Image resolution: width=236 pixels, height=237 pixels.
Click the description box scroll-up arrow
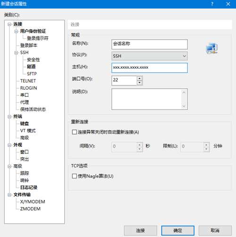coord(184,93)
